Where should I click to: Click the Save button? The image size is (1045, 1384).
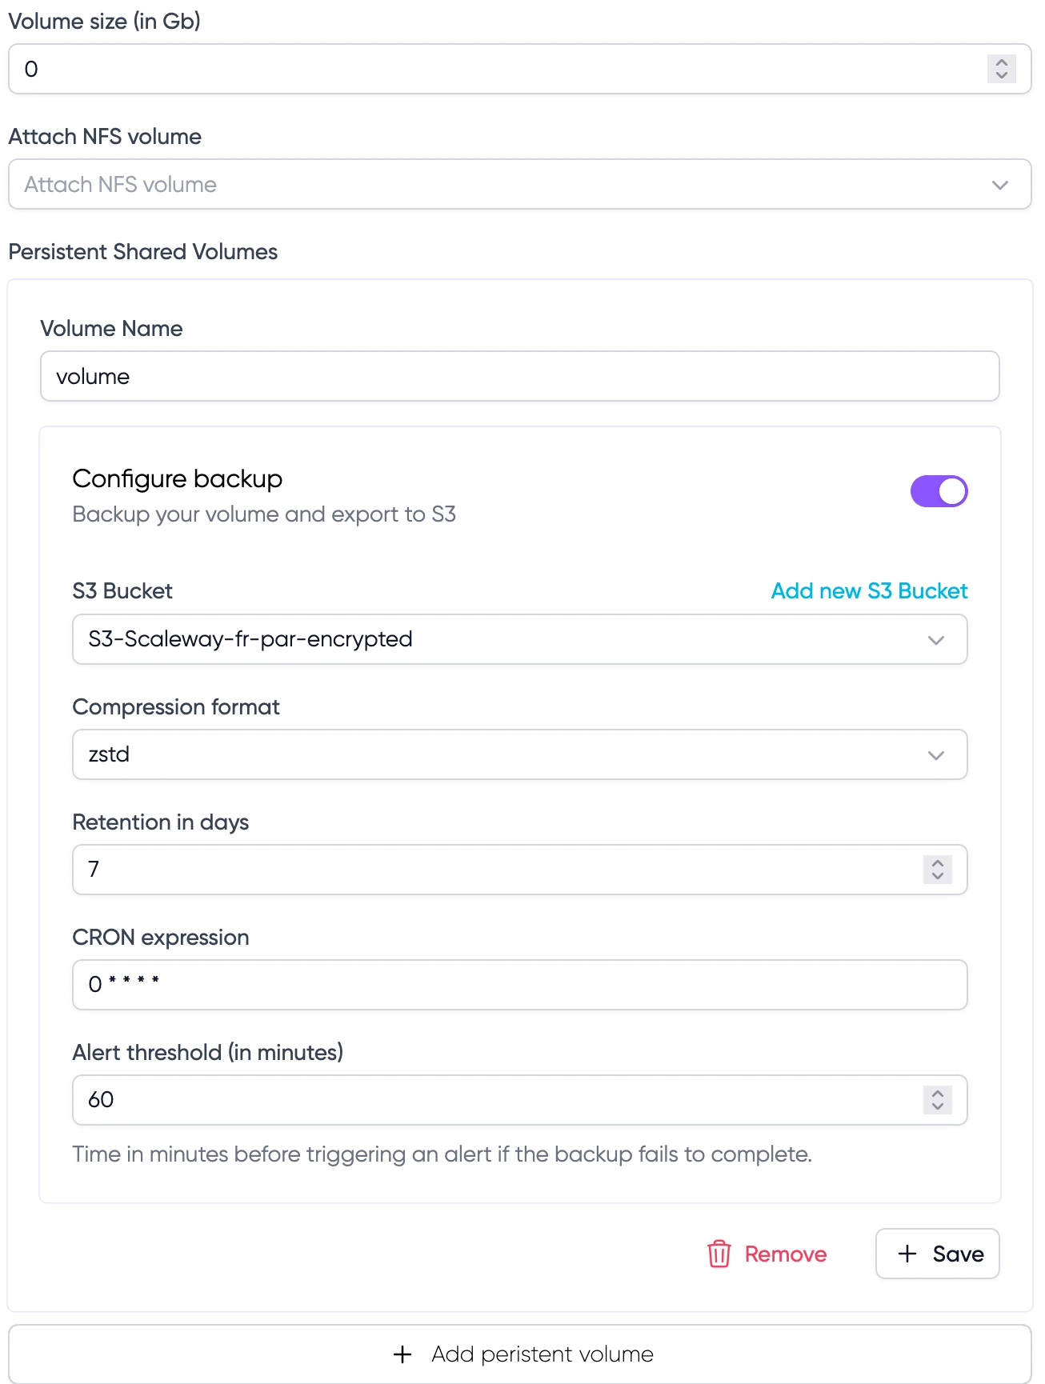[x=938, y=1254]
